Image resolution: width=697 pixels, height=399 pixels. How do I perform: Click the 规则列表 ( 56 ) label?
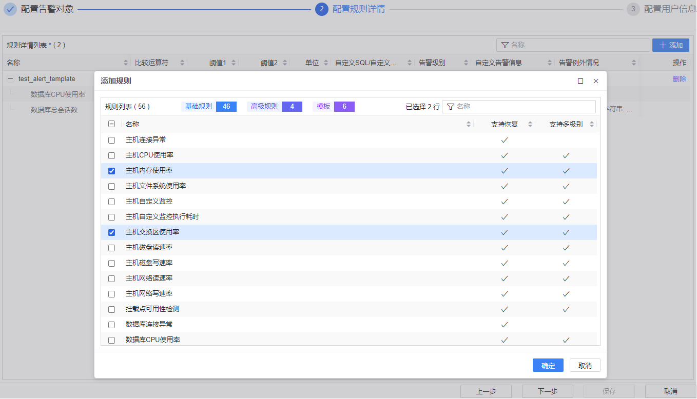(x=127, y=107)
